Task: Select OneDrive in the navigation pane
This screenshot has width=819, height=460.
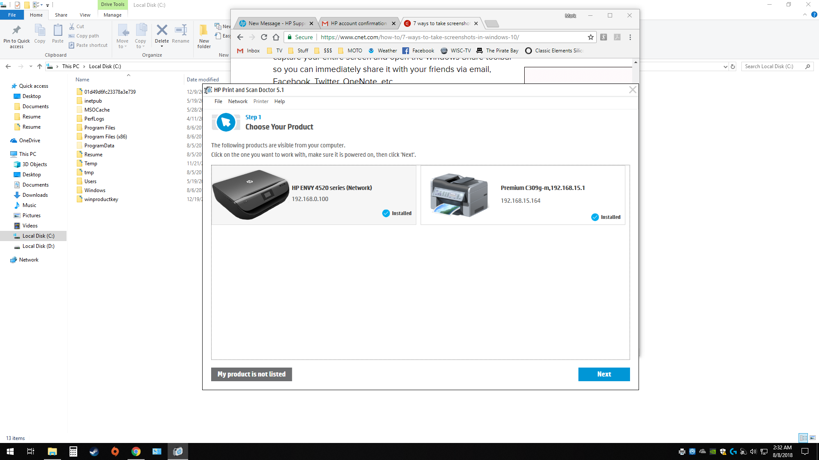Action: coord(29,141)
